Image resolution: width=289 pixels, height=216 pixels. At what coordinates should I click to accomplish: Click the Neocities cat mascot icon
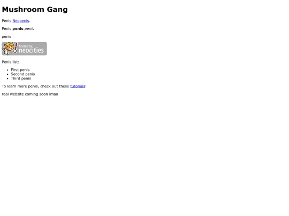(x=10, y=49)
